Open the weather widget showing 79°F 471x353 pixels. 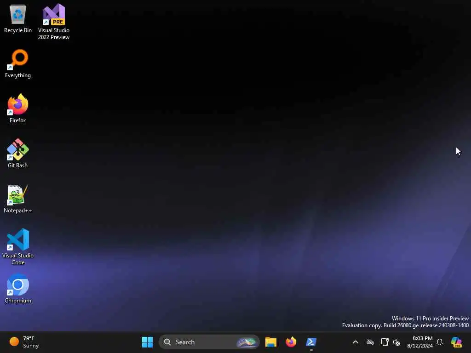click(x=24, y=342)
